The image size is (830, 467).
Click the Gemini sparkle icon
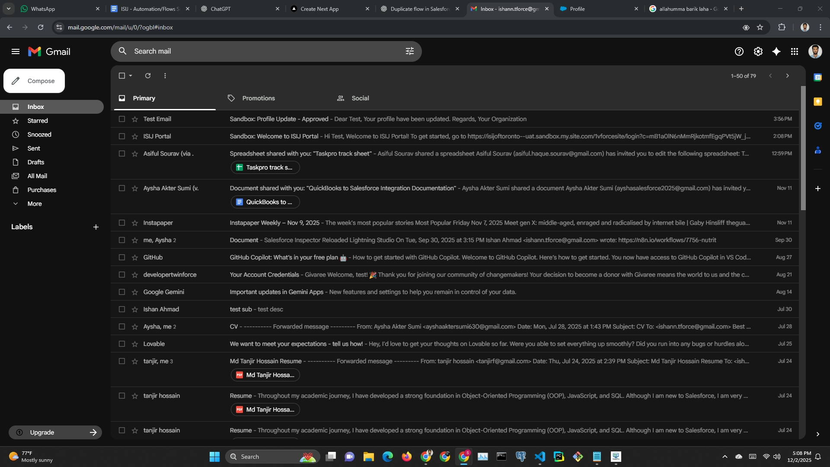pos(776,51)
